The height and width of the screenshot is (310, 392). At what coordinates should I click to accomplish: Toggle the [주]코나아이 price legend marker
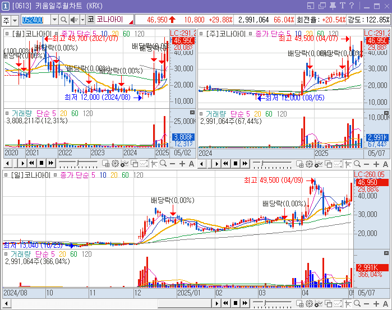pyautogui.click(x=201, y=34)
